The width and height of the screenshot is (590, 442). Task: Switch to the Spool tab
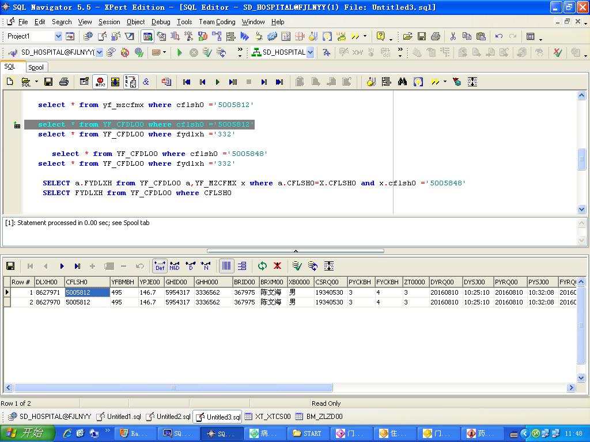pyautogui.click(x=36, y=67)
